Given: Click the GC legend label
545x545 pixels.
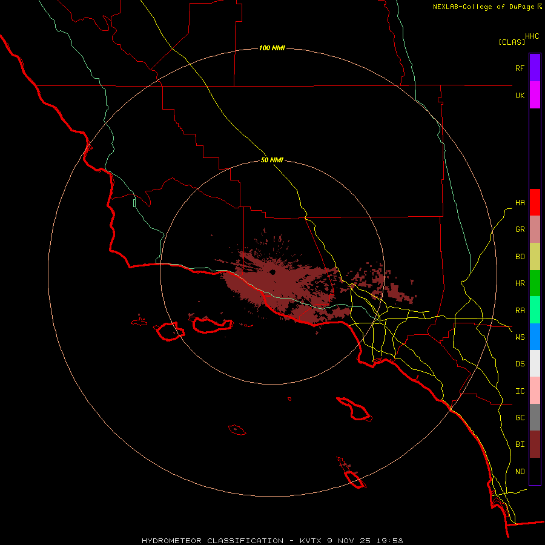Looking at the screenshot, I should click(x=520, y=417).
